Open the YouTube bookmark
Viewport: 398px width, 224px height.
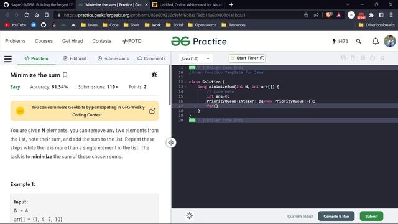pos(15,25)
